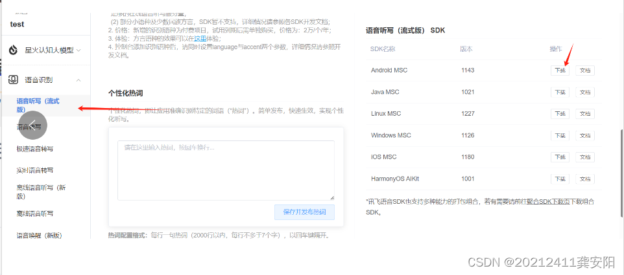Screen dimensions: 624x275
Task: Download the Android MSC SDK
Action: tap(560, 71)
